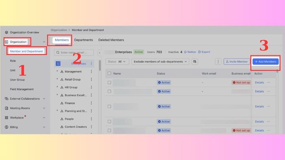Open the vertical dots menu near Invite Member
The height and width of the screenshot is (160, 285).
[218, 62]
